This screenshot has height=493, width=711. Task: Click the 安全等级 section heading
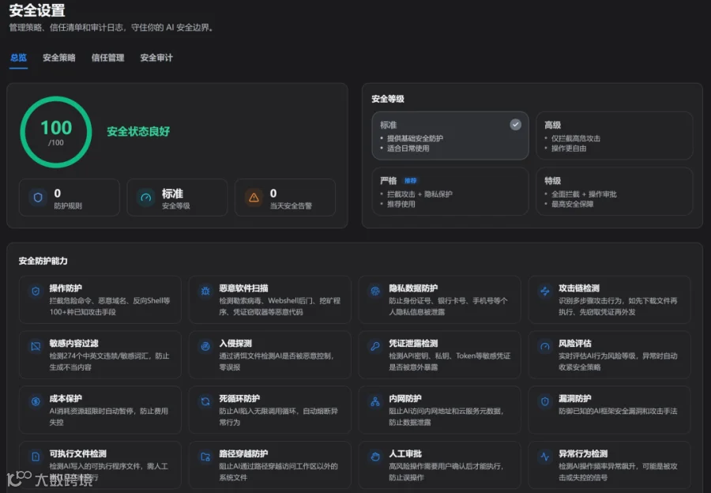coord(388,99)
